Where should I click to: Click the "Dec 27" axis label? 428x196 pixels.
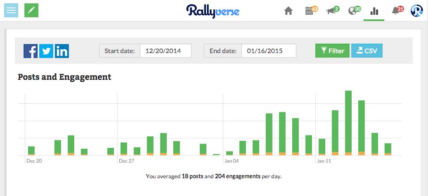[x=126, y=161]
